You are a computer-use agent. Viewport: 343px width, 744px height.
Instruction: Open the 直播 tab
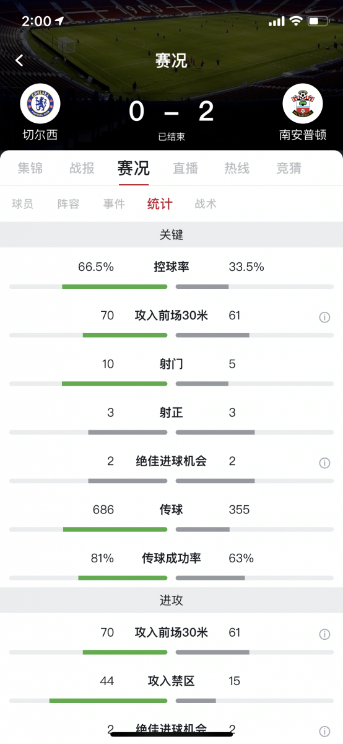pyautogui.click(x=185, y=168)
